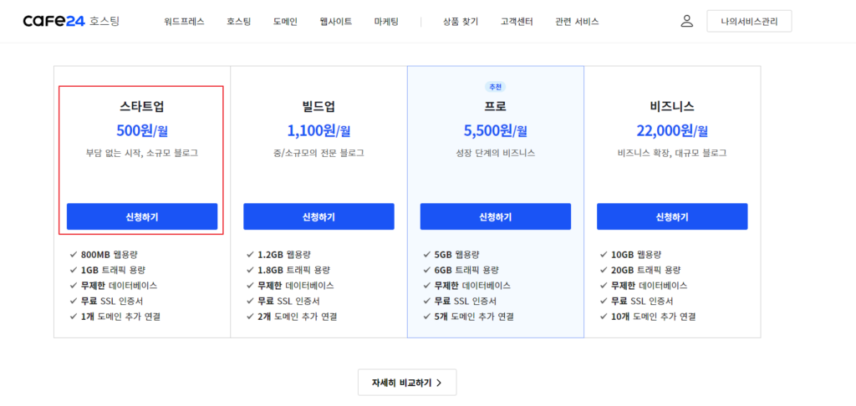856x406 pixels.
Task: Select the 프로 plan title
Action: tap(495, 106)
